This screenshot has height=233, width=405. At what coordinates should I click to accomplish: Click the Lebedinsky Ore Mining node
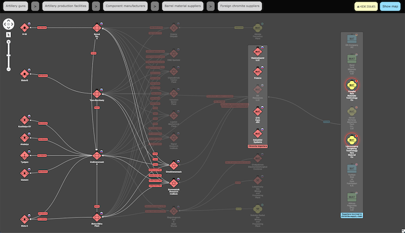coord(257,180)
